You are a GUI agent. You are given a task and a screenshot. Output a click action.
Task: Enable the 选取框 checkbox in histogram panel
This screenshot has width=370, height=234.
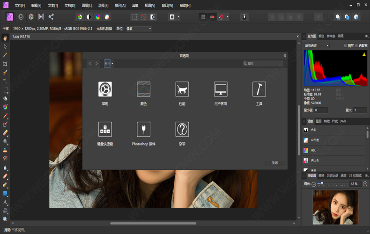(x=356, y=46)
